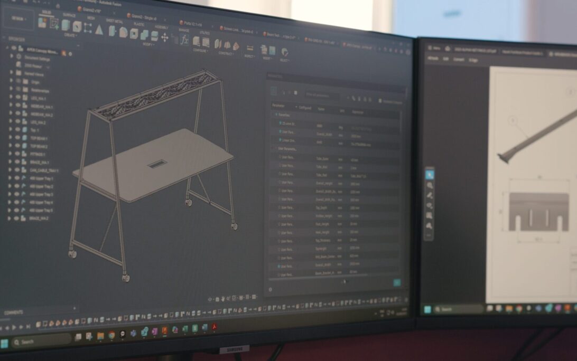Viewport: 577px width, 361px height.
Task: Click the Favorites group row in Parameters
Action: tap(284, 115)
